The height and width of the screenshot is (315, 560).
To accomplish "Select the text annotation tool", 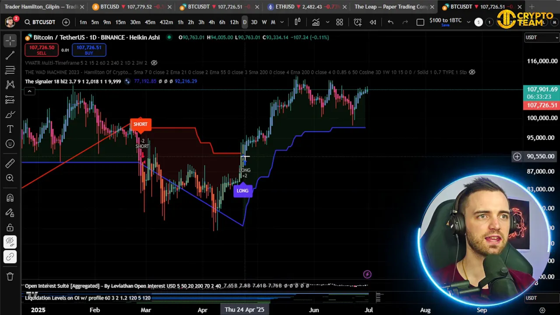I will tap(10, 129).
